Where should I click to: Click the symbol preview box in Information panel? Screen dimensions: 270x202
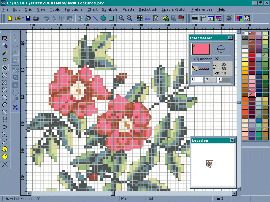221,49
